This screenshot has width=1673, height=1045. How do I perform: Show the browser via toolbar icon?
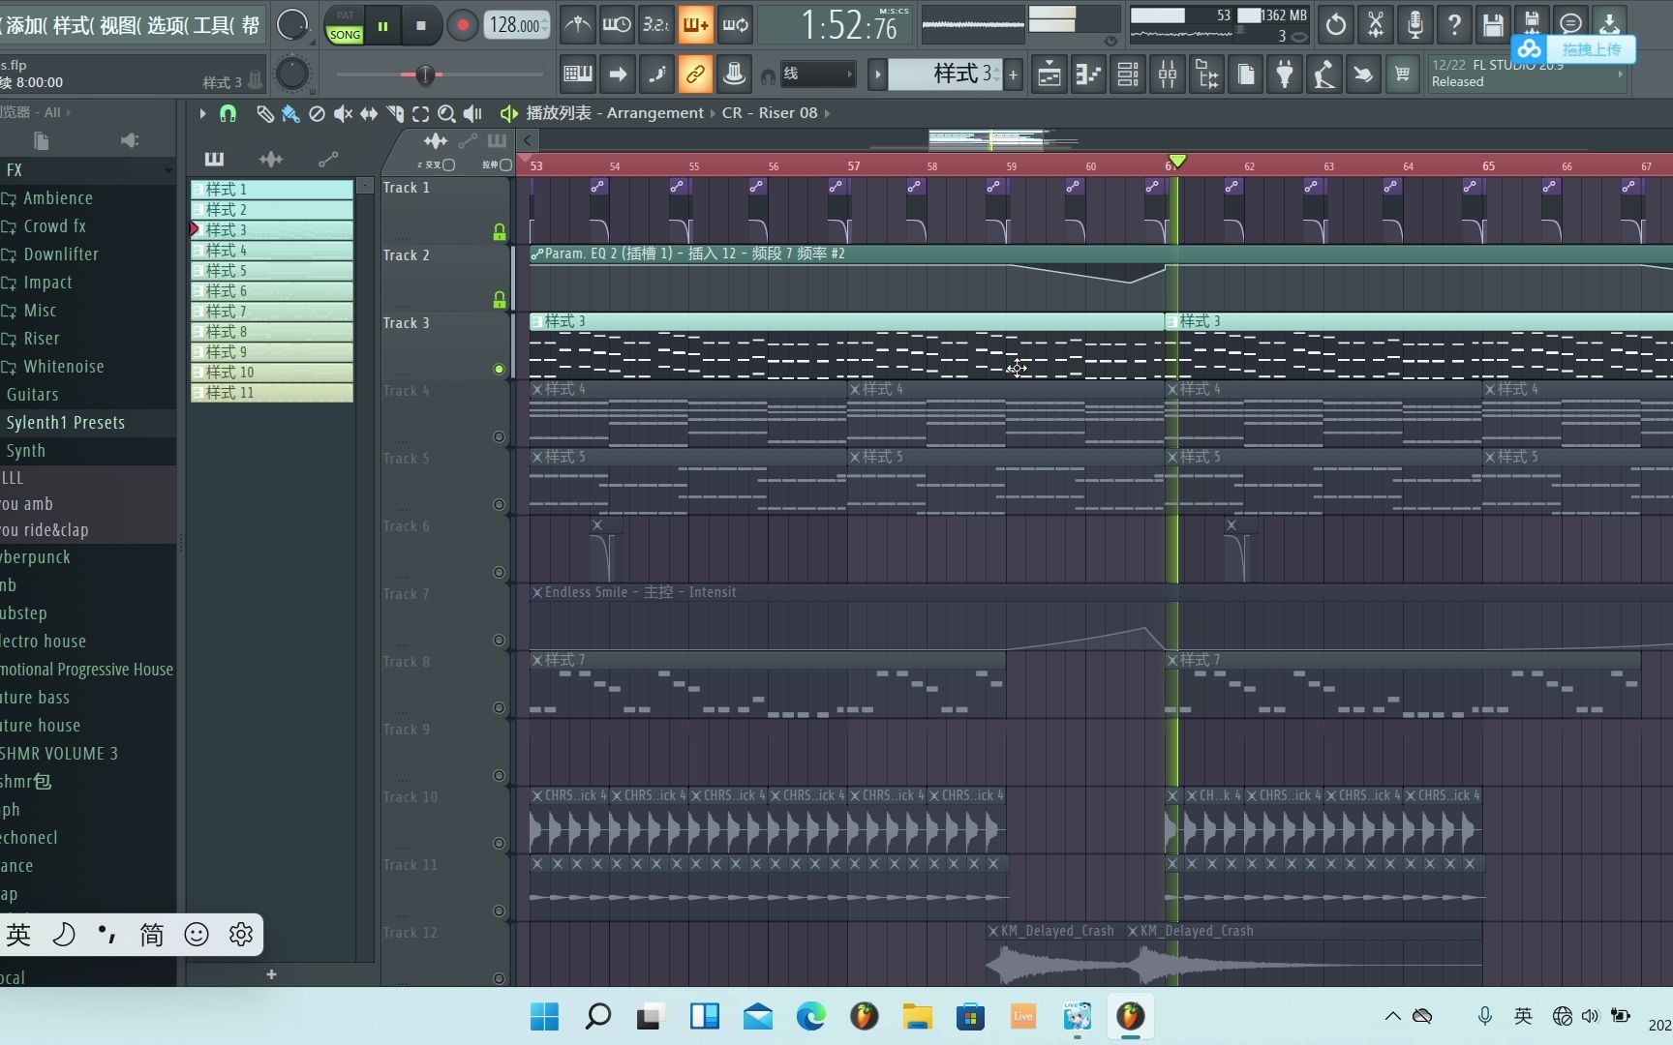(1206, 74)
